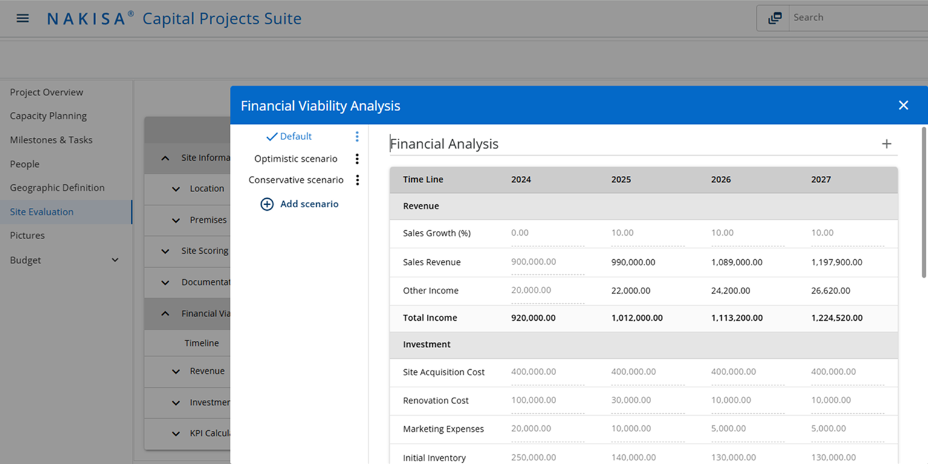Image resolution: width=928 pixels, height=464 pixels.
Task: Click the search icon beside the search box
Action: [x=774, y=18]
